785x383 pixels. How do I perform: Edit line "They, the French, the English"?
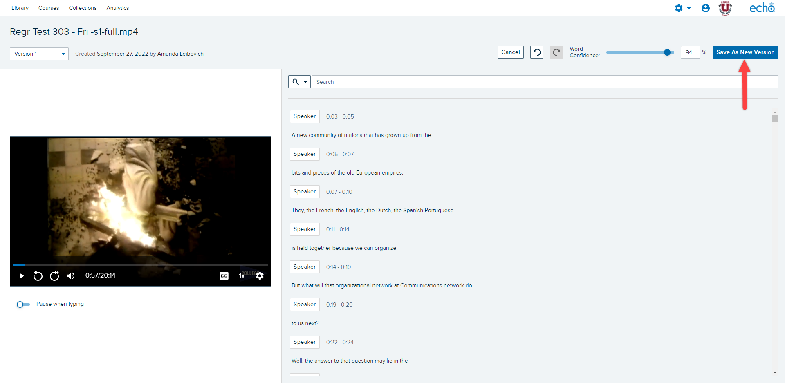point(372,211)
